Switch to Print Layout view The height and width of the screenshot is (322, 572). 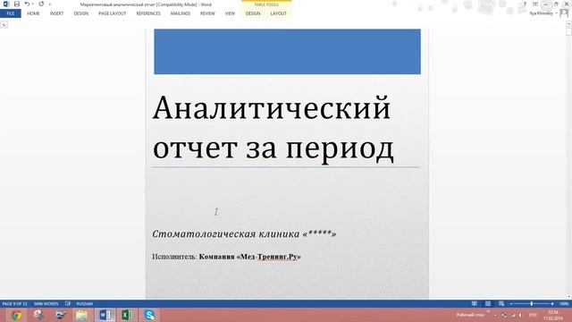488,304
